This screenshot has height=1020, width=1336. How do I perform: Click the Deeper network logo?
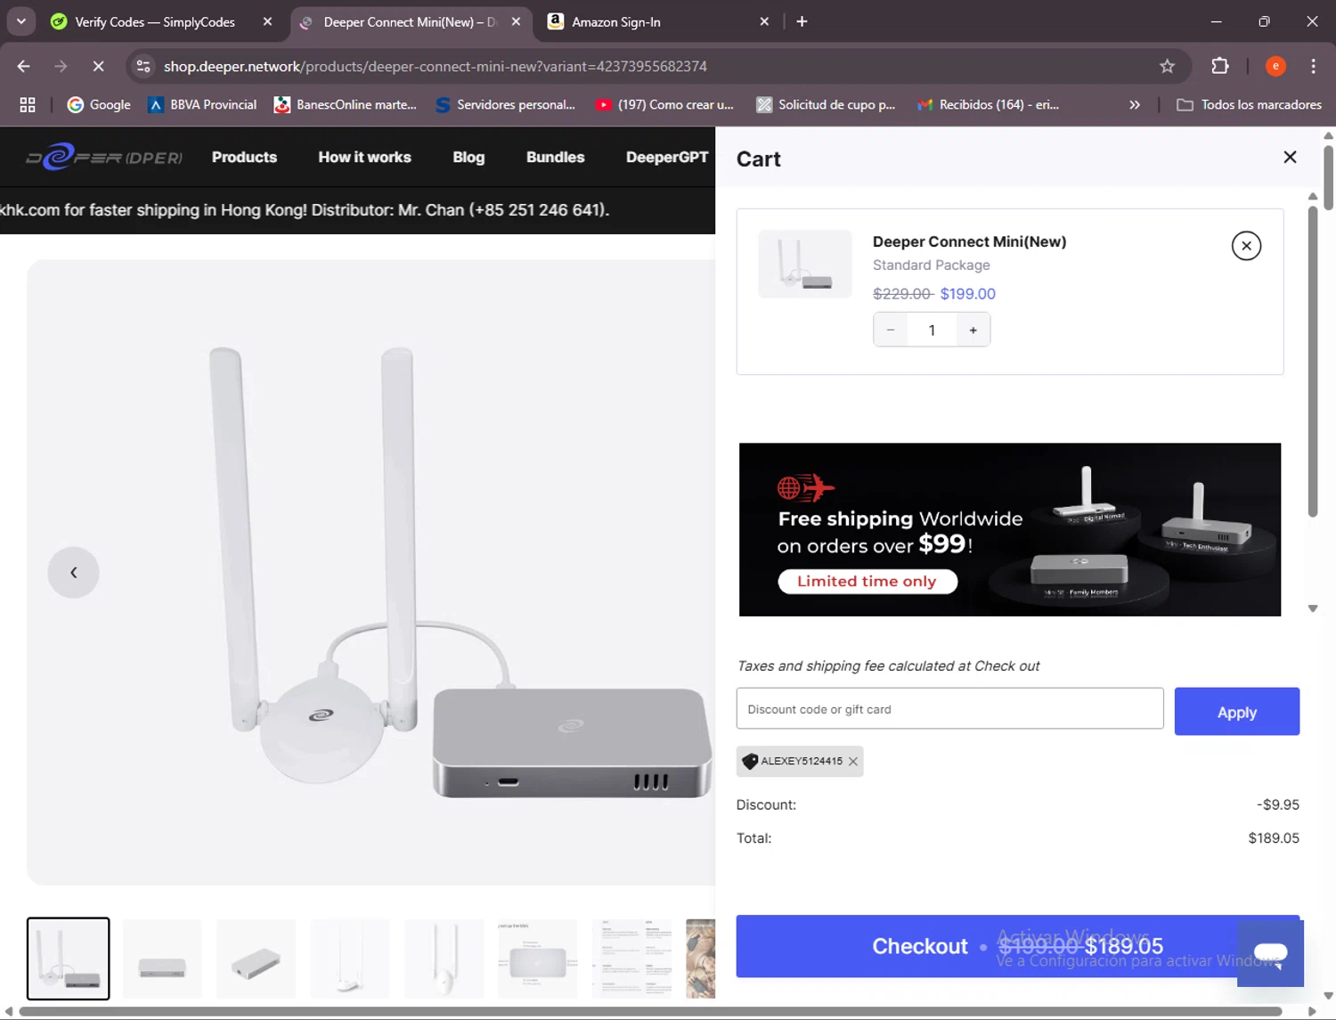104,157
